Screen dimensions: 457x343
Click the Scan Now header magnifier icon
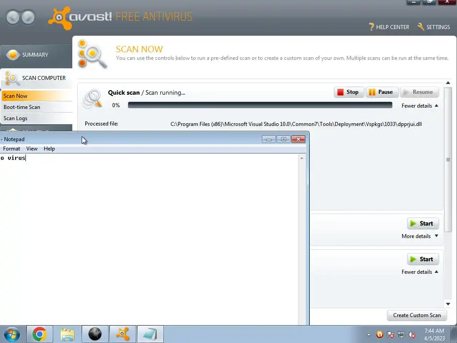click(x=92, y=54)
